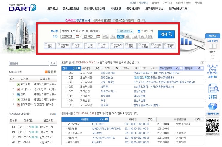Image resolution: width=222 pixels, height=147 pixels.
Task: Select the 1년 period button
Action: [x=128, y=37]
